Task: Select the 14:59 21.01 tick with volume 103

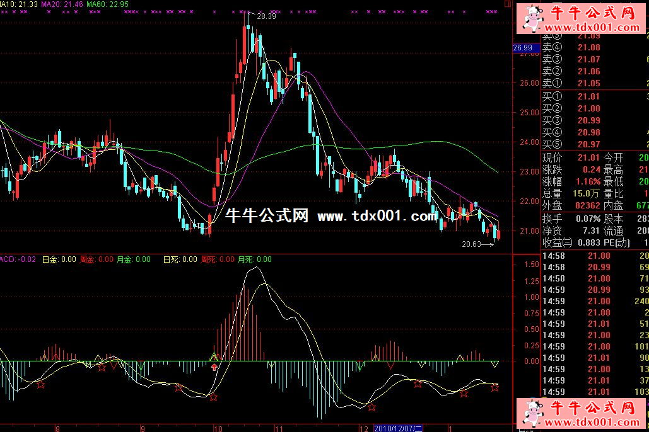Action: pos(595,392)
